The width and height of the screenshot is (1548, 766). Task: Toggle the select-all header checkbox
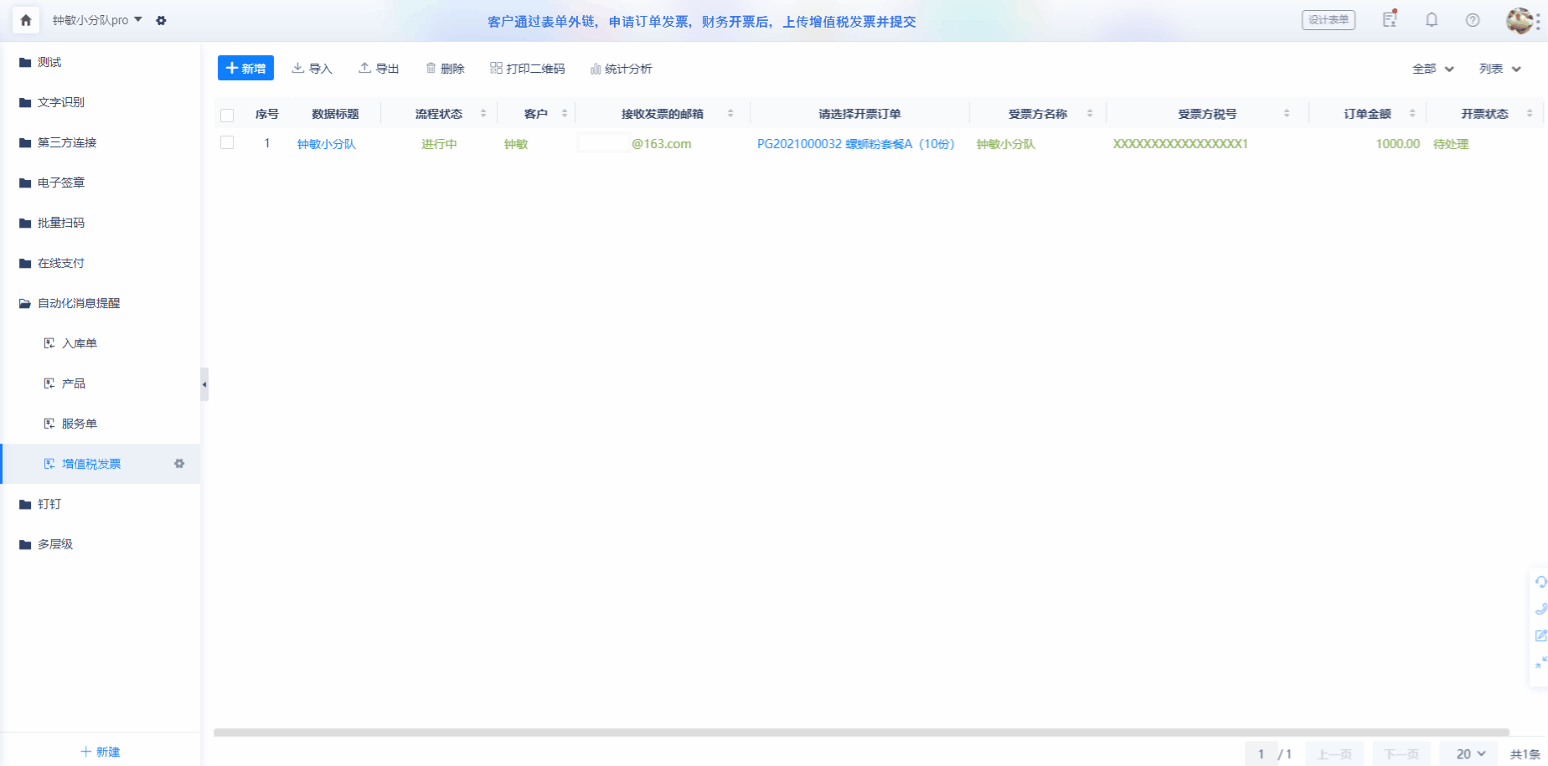[x=227, y=115]
